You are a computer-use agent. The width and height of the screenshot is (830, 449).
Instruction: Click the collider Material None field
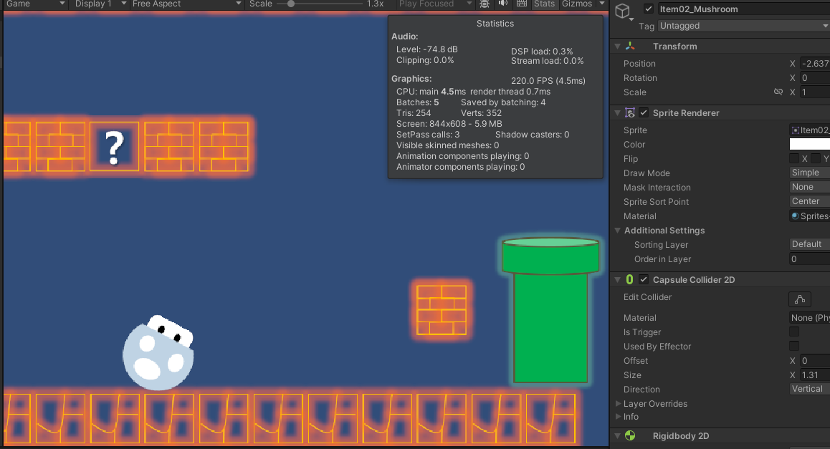809,318
